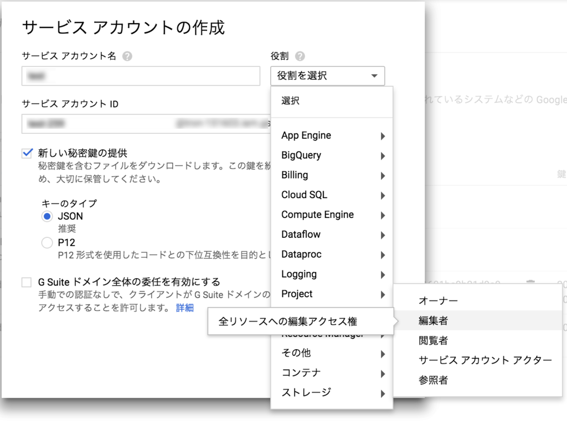The width and height of the screenshot is (567, 426).
Task: Select 編集者 role in Project submenu
Action: coord(478,320)
